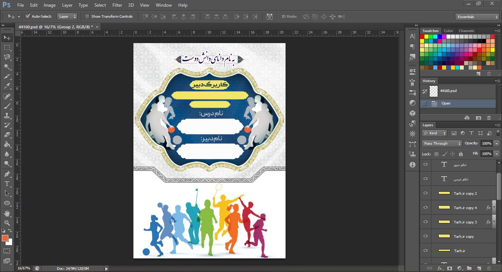Hide the Tarh.ir copy 2 layer
502x272 pixels.
coord(426,193)
